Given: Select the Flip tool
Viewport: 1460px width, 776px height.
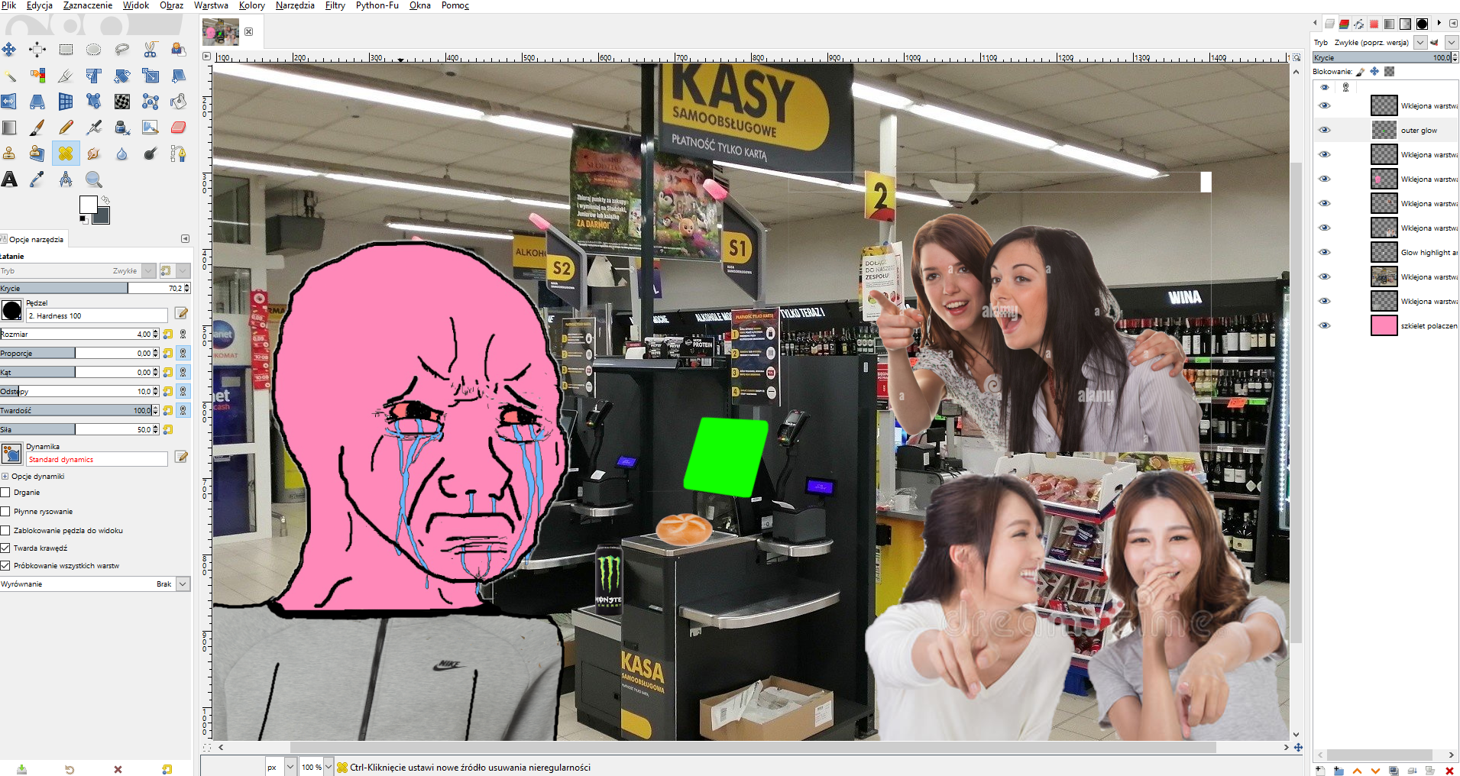Looking at the screenshot, I should pyautogui.click(x=9, y=102).
